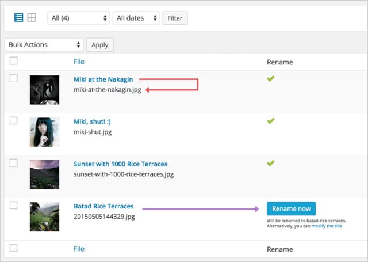Viewport: 368px width, 262px height.
Task: Click green checkmark for Miki at the Nakagin
Action: (x=271, y=78)
